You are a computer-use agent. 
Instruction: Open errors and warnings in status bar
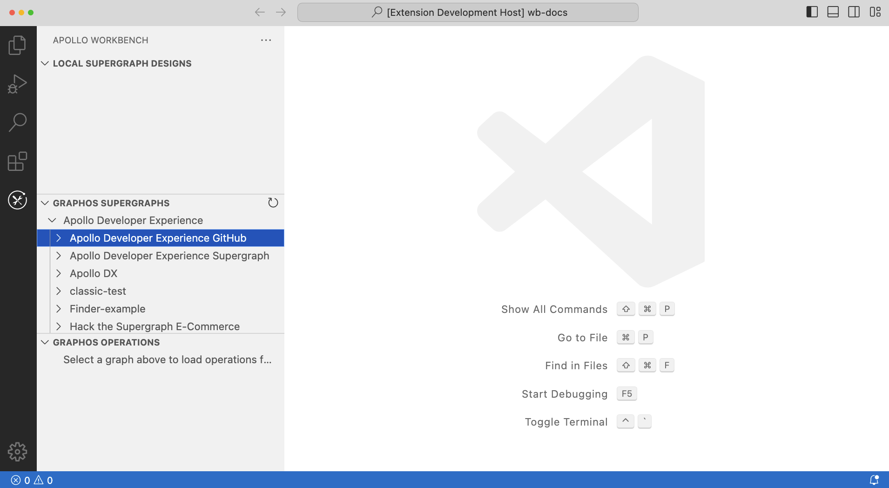[32, 480]
